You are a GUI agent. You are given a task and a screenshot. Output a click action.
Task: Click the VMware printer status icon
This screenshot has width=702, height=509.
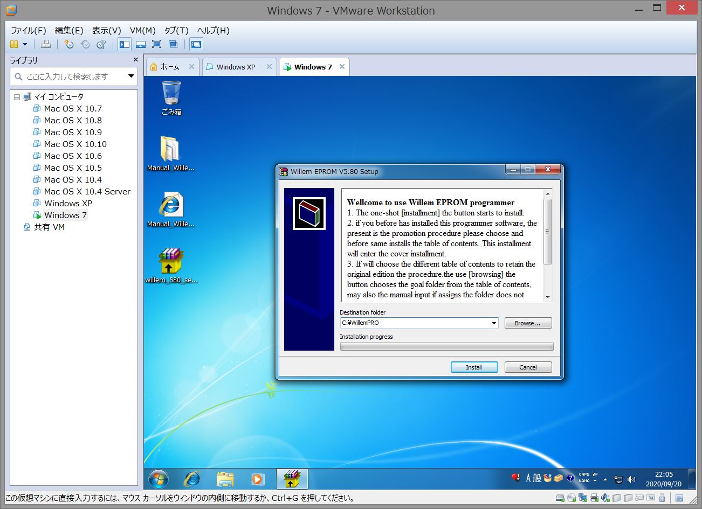[x=594, y=498]
